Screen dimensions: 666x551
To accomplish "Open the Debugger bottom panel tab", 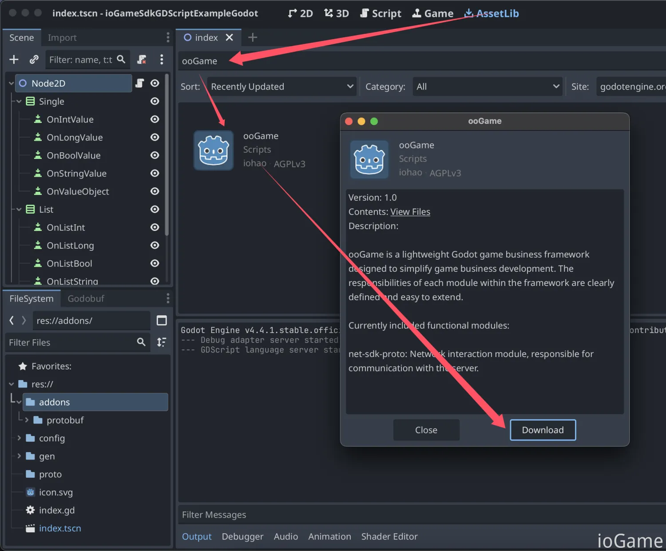I will point(242,536).
